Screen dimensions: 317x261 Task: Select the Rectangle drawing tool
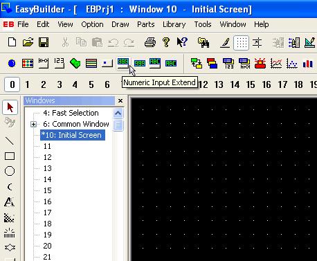(x=10, y=156)
